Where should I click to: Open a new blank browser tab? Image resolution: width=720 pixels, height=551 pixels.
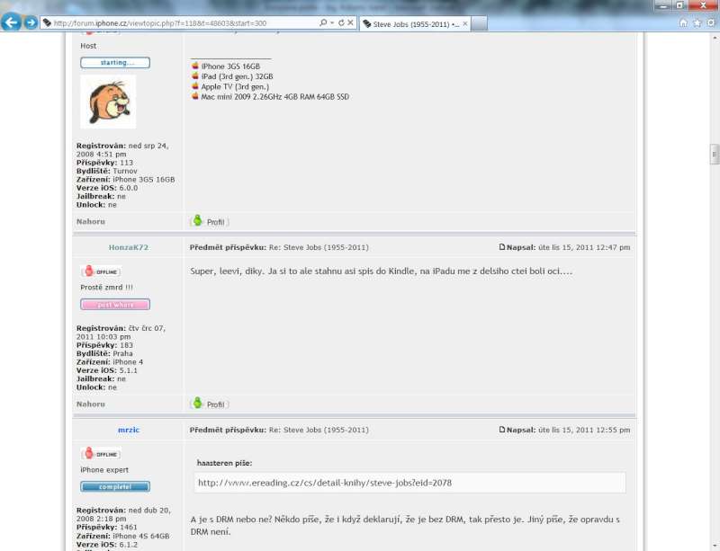[x=478, y=23]
